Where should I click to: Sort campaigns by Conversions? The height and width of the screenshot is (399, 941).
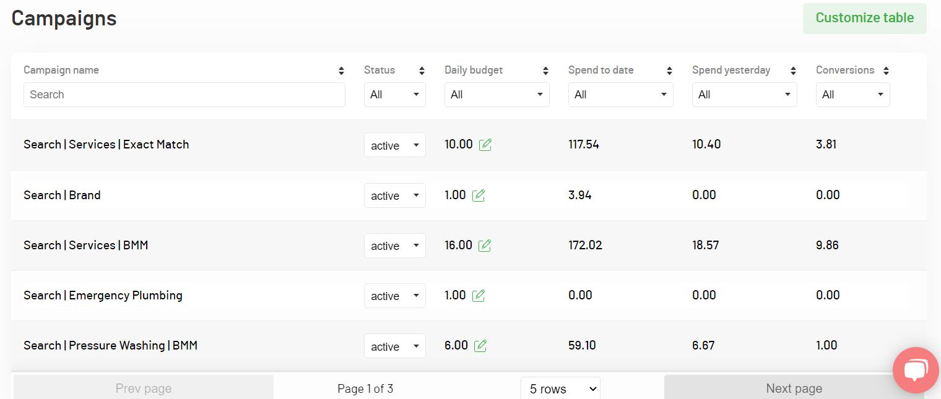(886, 70)
